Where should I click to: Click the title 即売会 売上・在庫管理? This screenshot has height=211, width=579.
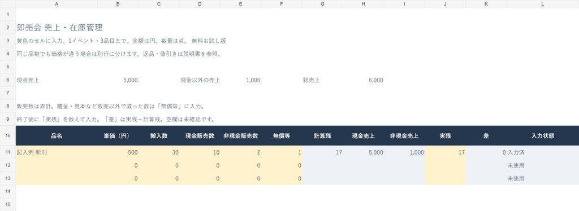coord(59,28)
